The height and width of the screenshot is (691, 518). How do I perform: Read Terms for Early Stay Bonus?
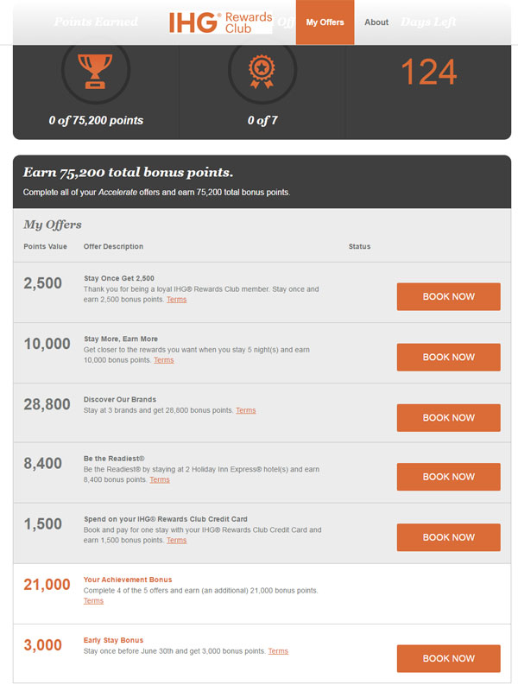(x=278, y=650)
